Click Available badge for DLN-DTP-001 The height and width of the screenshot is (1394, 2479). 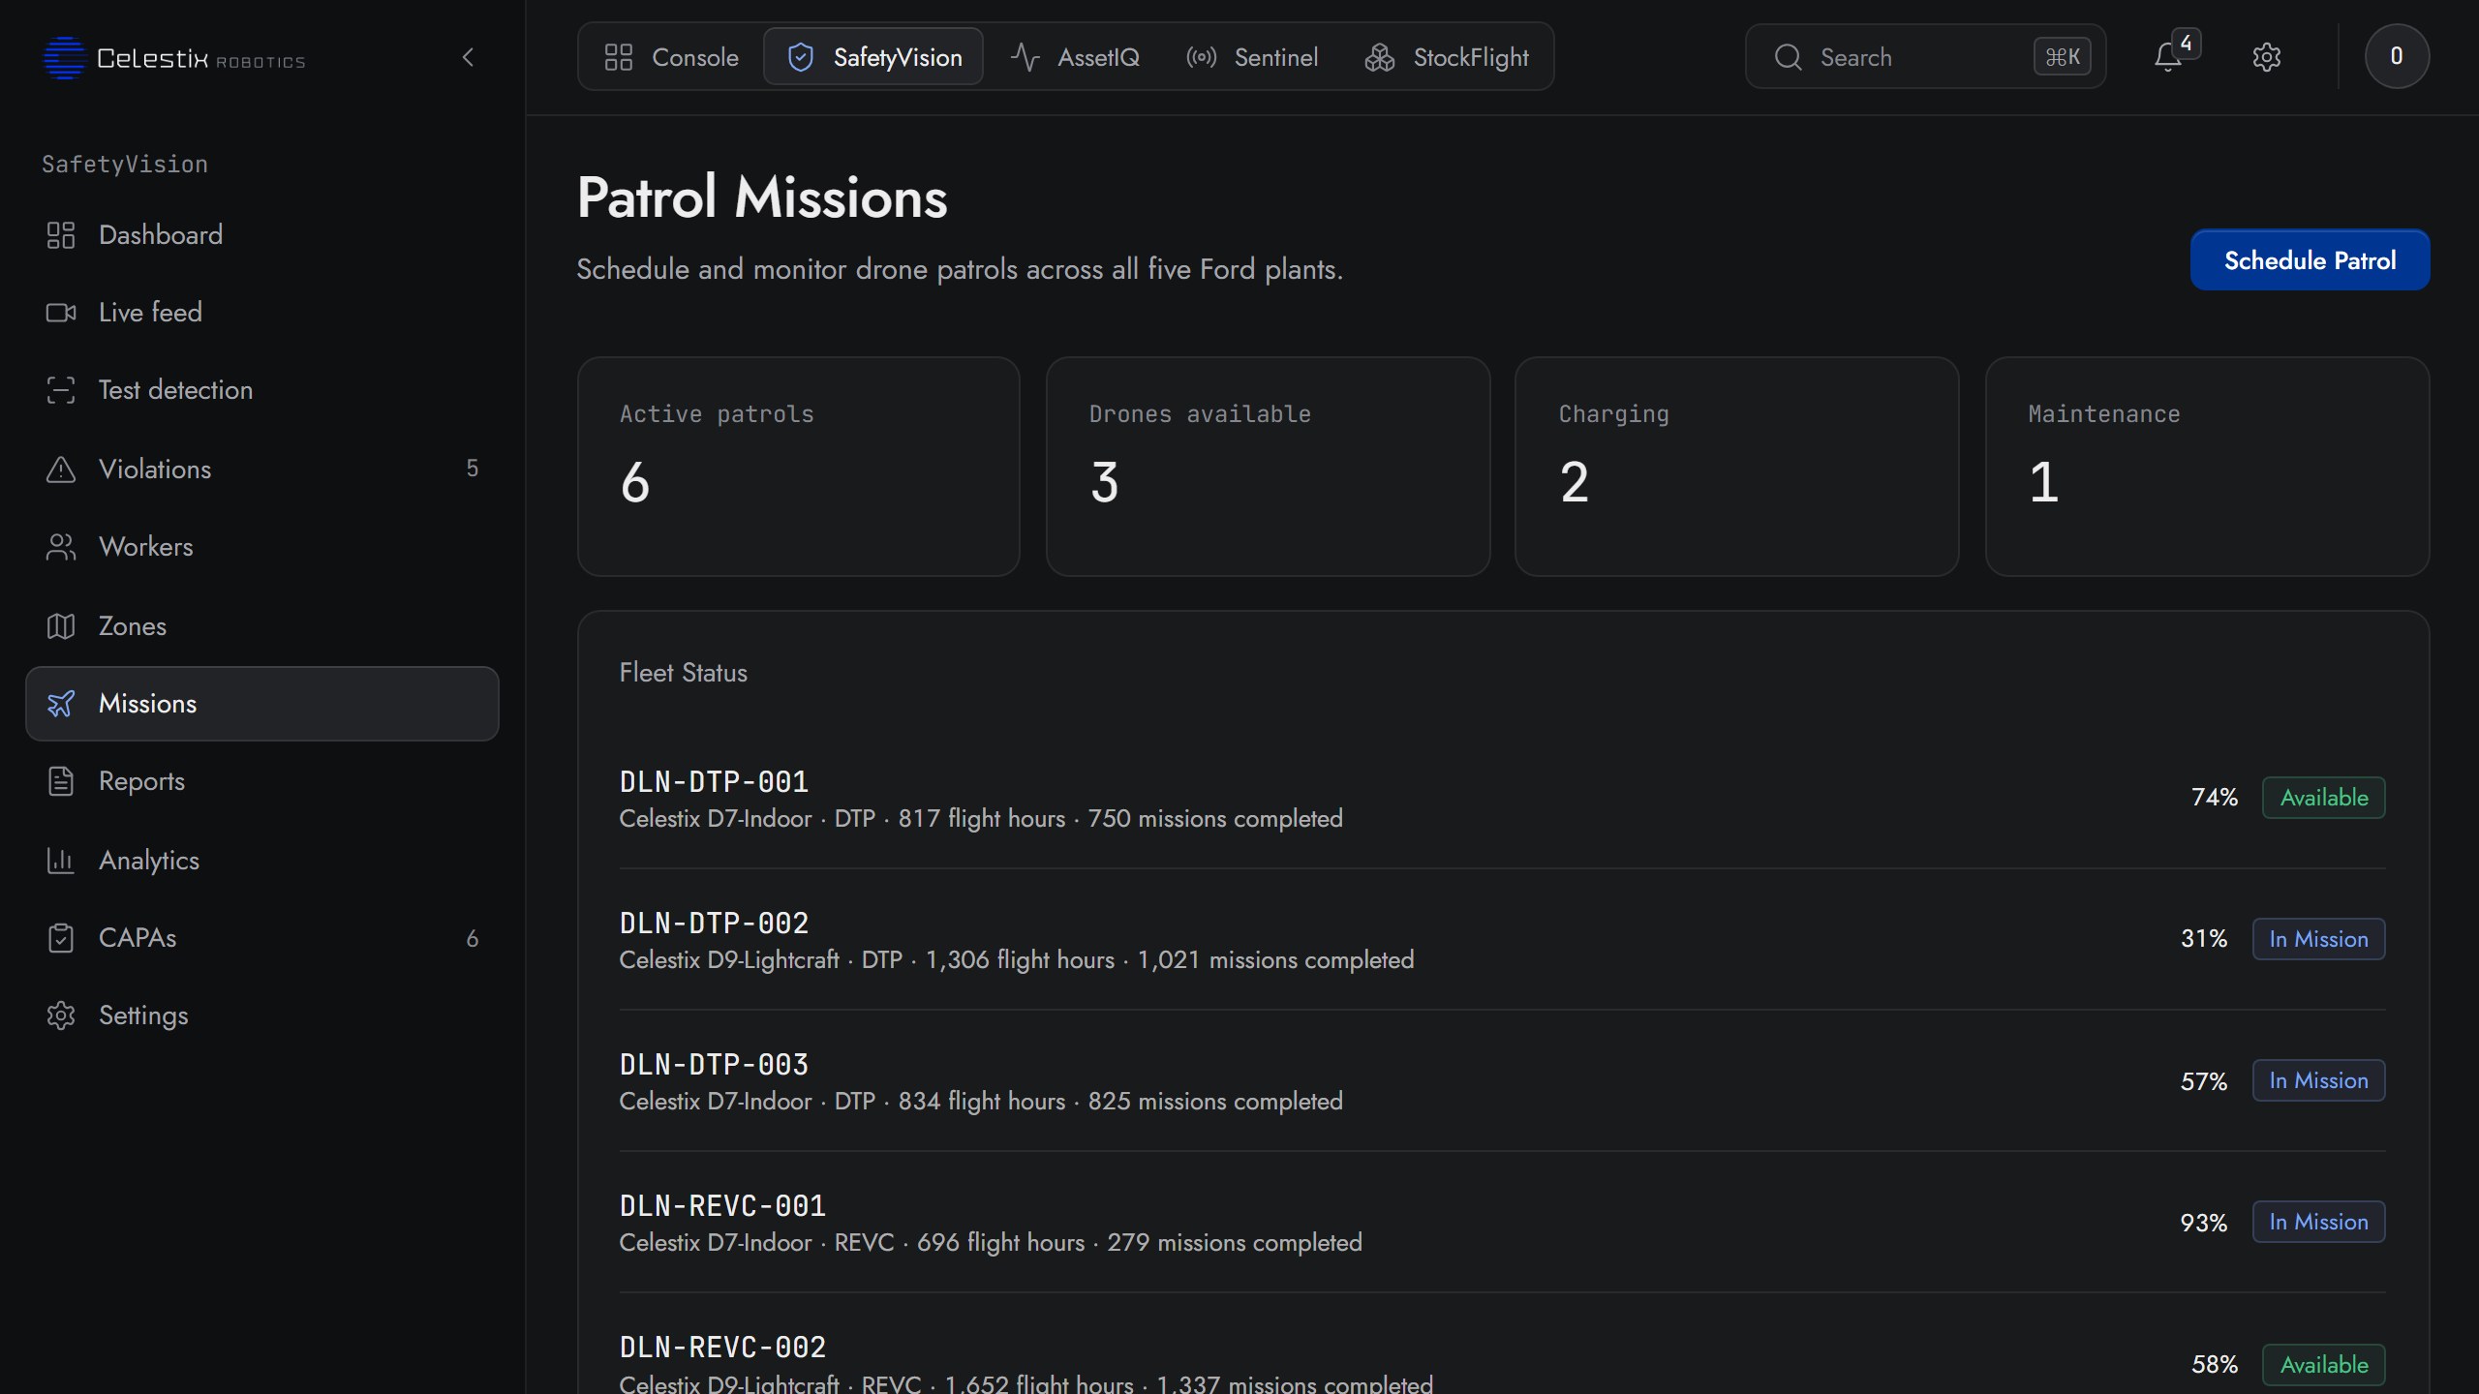(x=2323, y=798)
